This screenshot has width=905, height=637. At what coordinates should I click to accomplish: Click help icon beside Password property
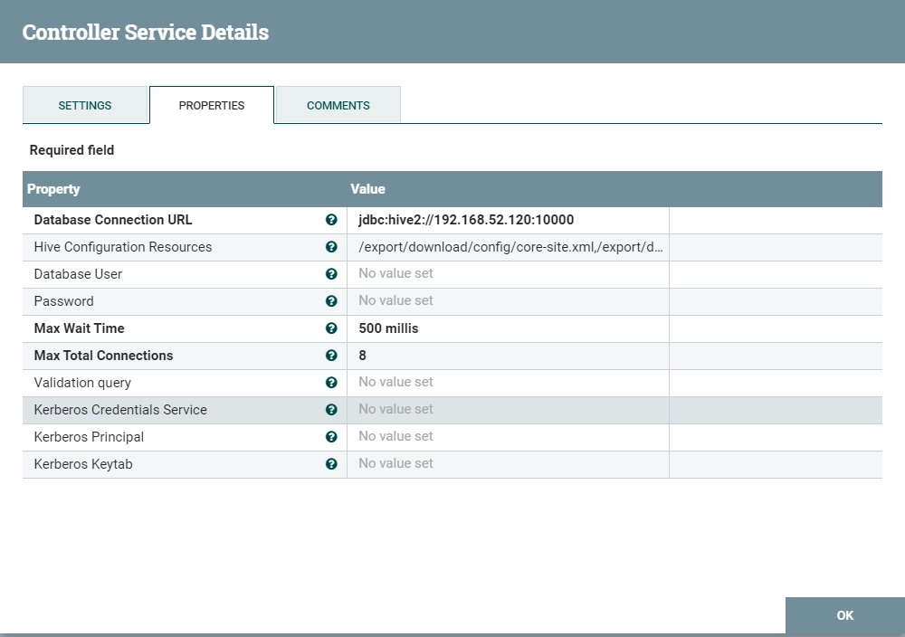(x=331, y=301)
